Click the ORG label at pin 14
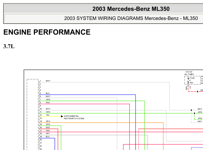The width and height of the screenshot is (203, 150). point(48,121)
